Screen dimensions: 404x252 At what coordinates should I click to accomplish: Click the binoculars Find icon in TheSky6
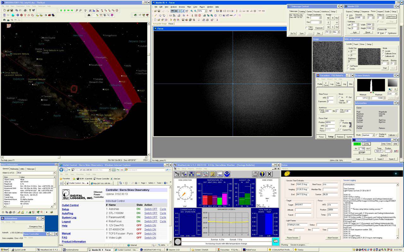89,15
